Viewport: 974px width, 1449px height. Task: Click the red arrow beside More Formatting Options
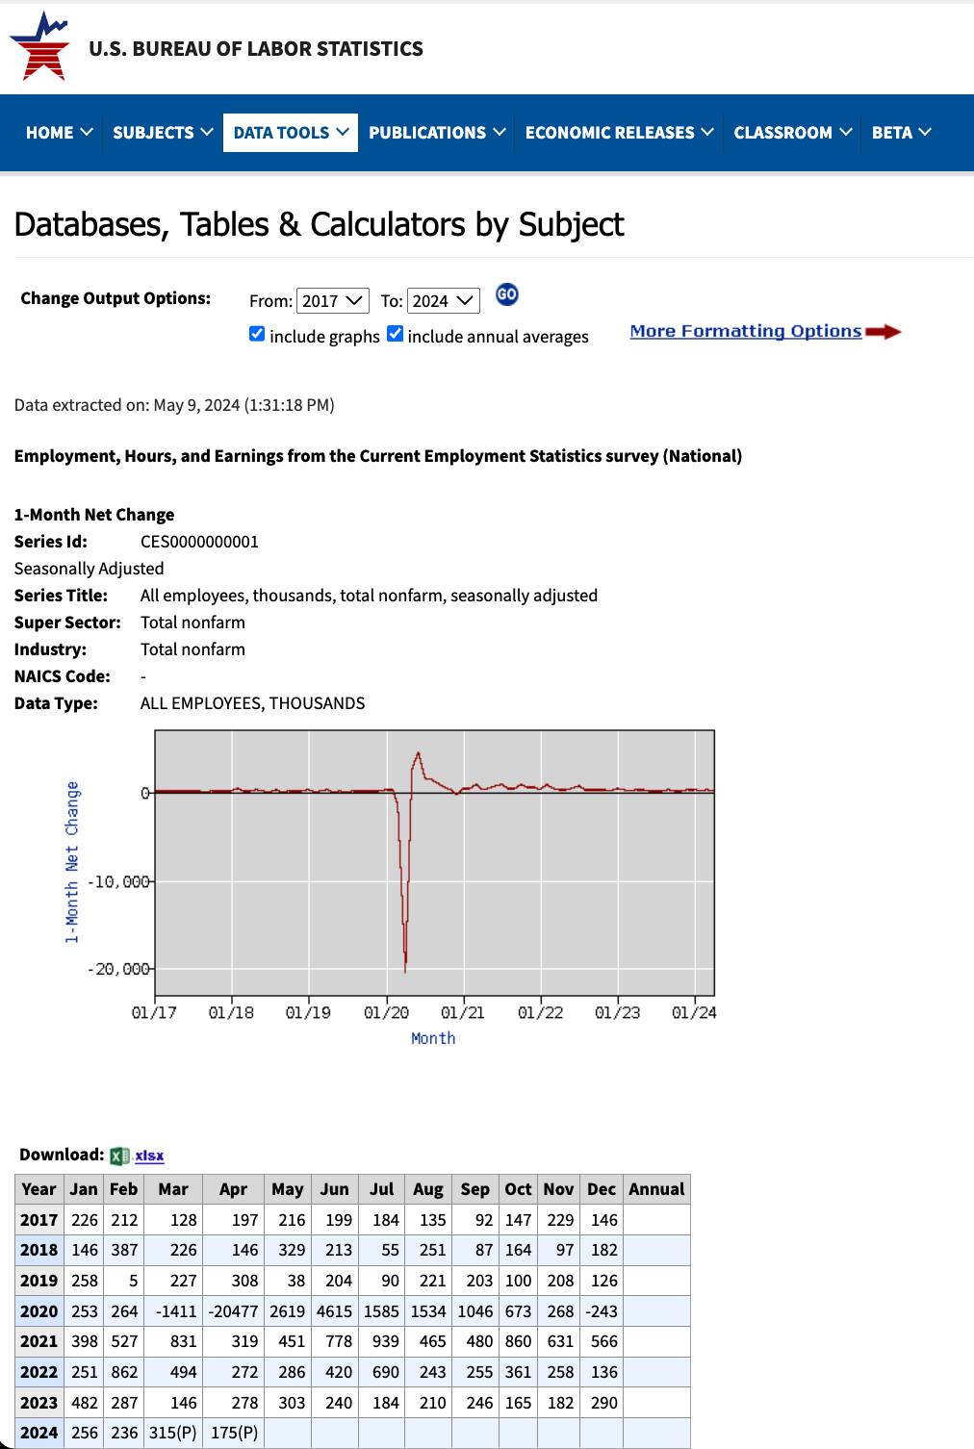pos(883,332)
